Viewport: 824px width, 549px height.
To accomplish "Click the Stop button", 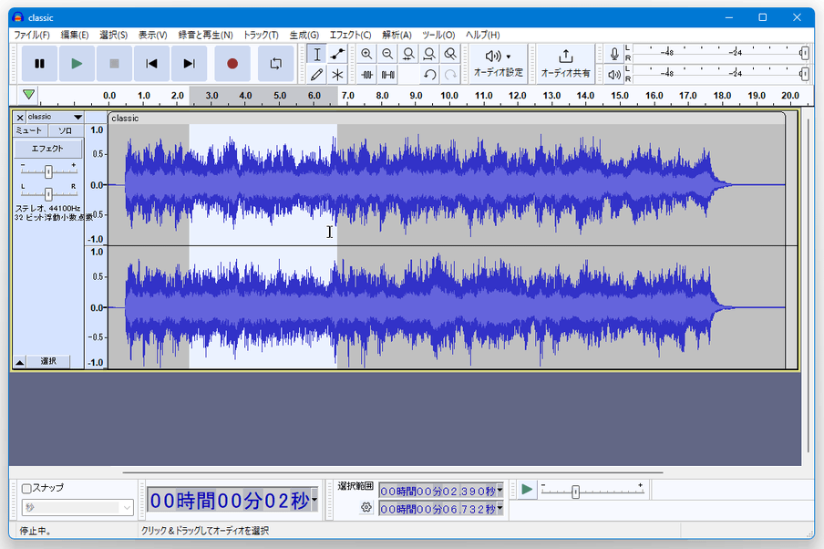I will tap(114, 64).
